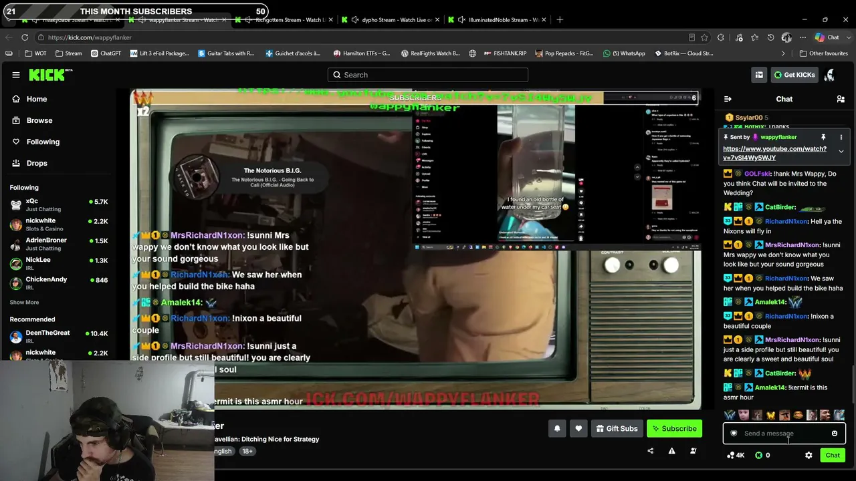Image resolution: width=856 pixels, height=481 pixels.
Task: Open the (5) WhatsApp bookmark
Action: pyautogui.click(x=624, y=53)
